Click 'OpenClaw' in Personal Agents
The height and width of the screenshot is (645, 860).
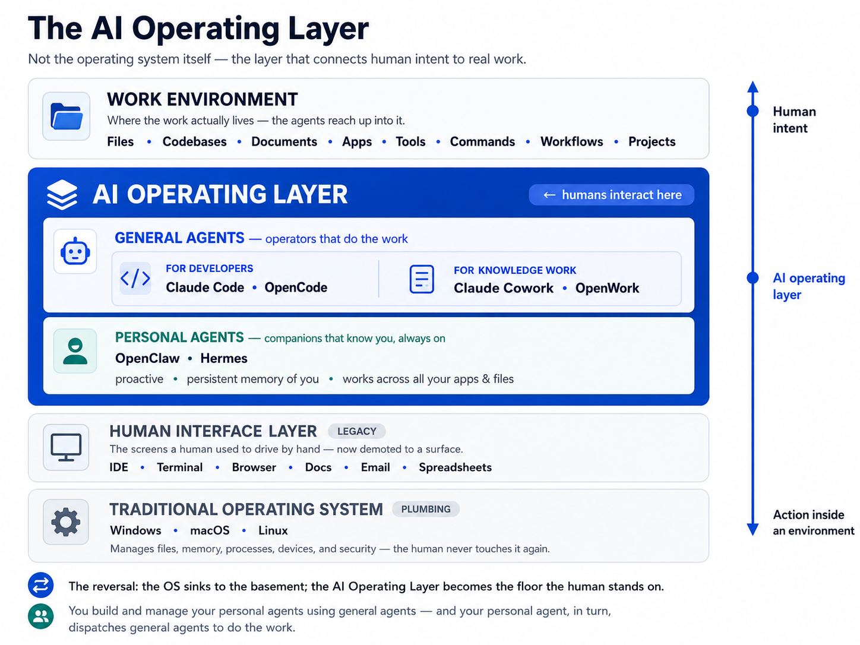(147, 358)
